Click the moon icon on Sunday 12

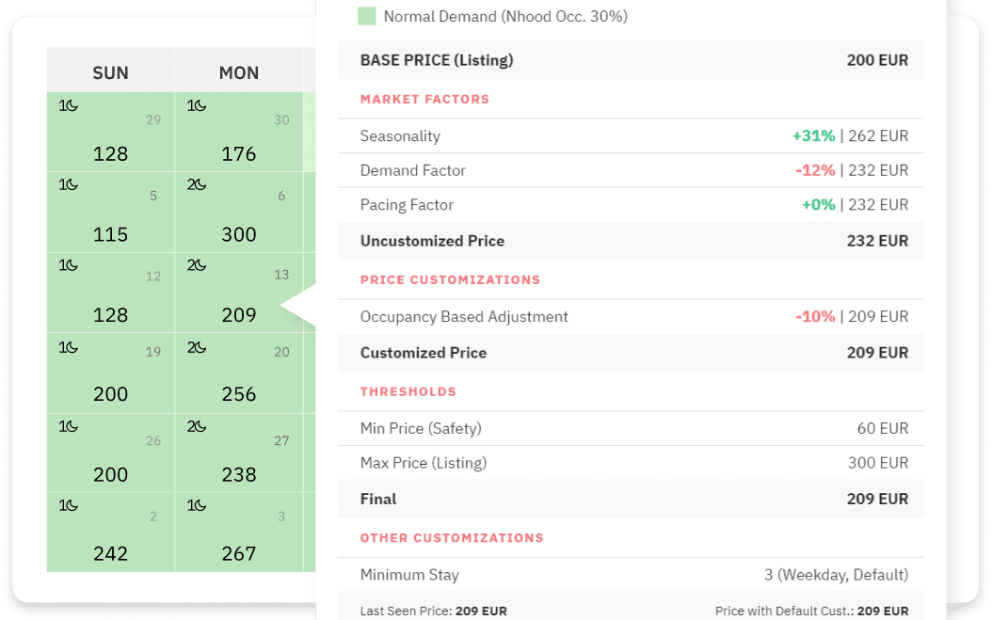point(68,265)
